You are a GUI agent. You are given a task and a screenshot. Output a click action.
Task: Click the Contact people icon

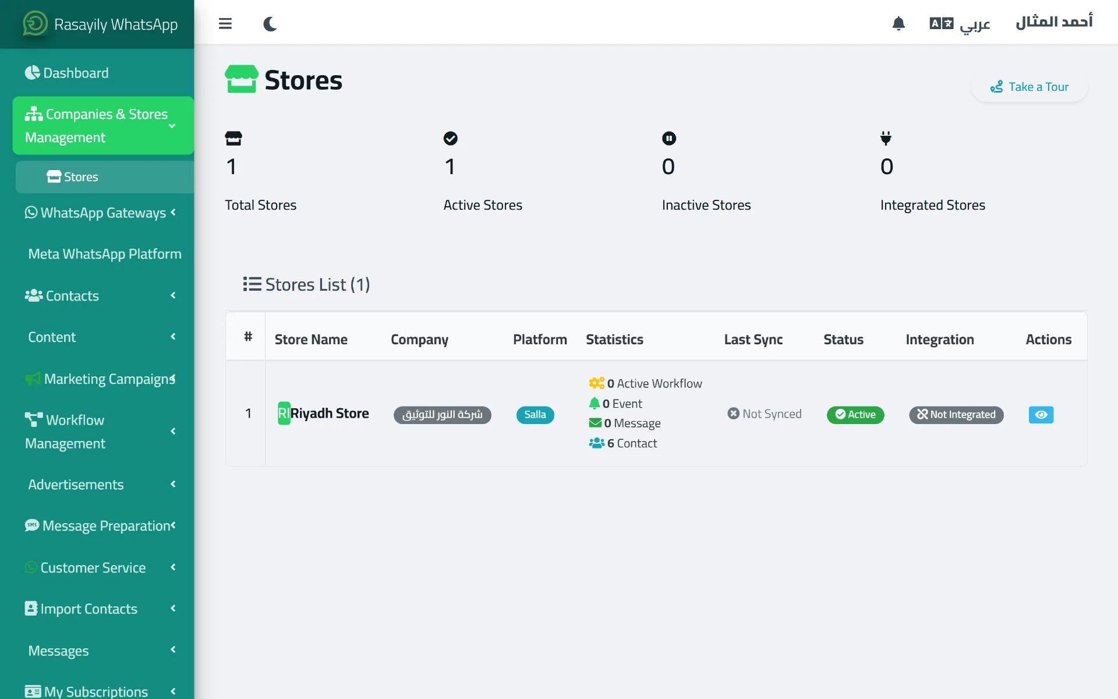[596, 443]
